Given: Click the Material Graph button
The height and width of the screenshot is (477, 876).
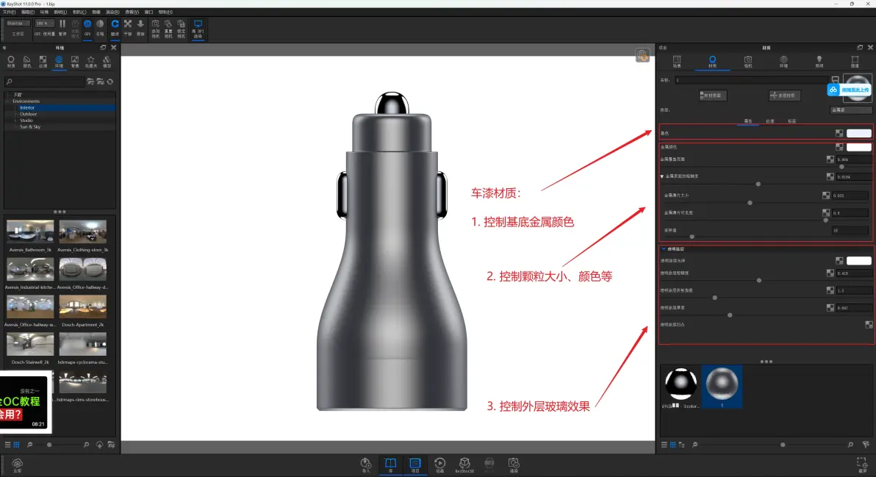Looking at the screenshot, I should [713, 96].
